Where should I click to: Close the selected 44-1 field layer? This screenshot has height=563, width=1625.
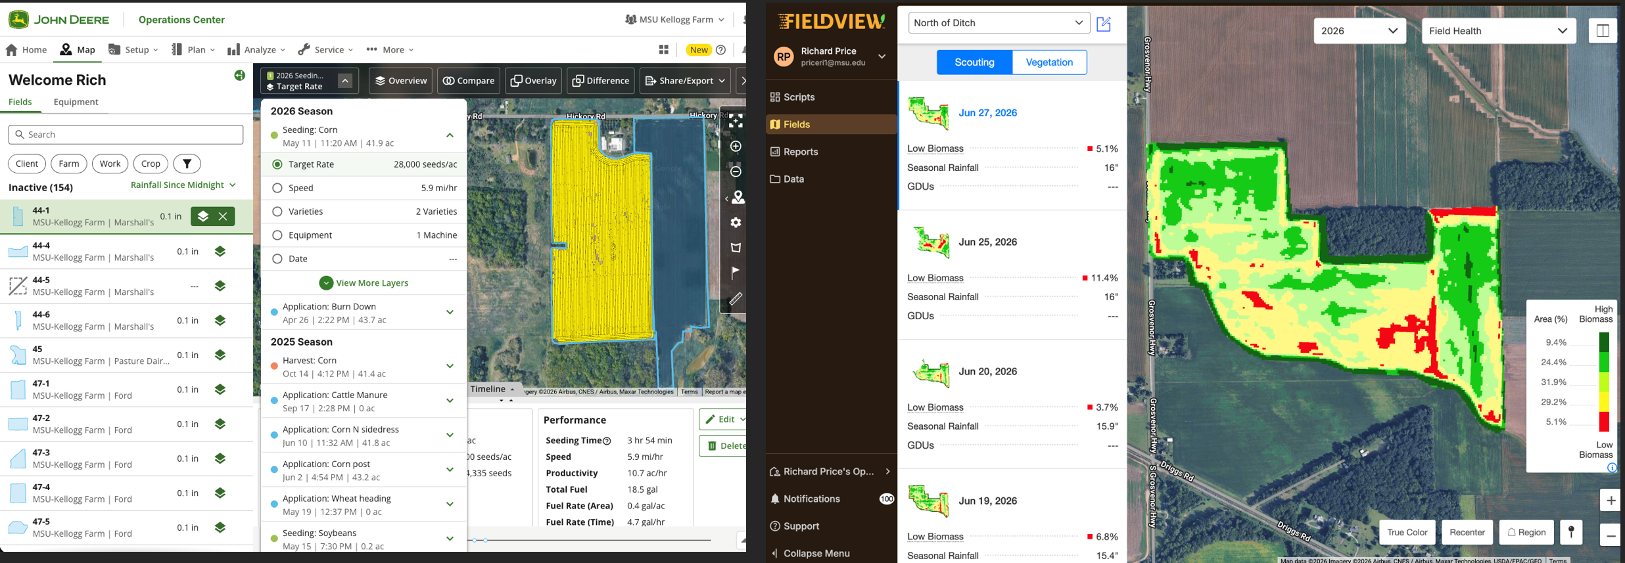224,216
